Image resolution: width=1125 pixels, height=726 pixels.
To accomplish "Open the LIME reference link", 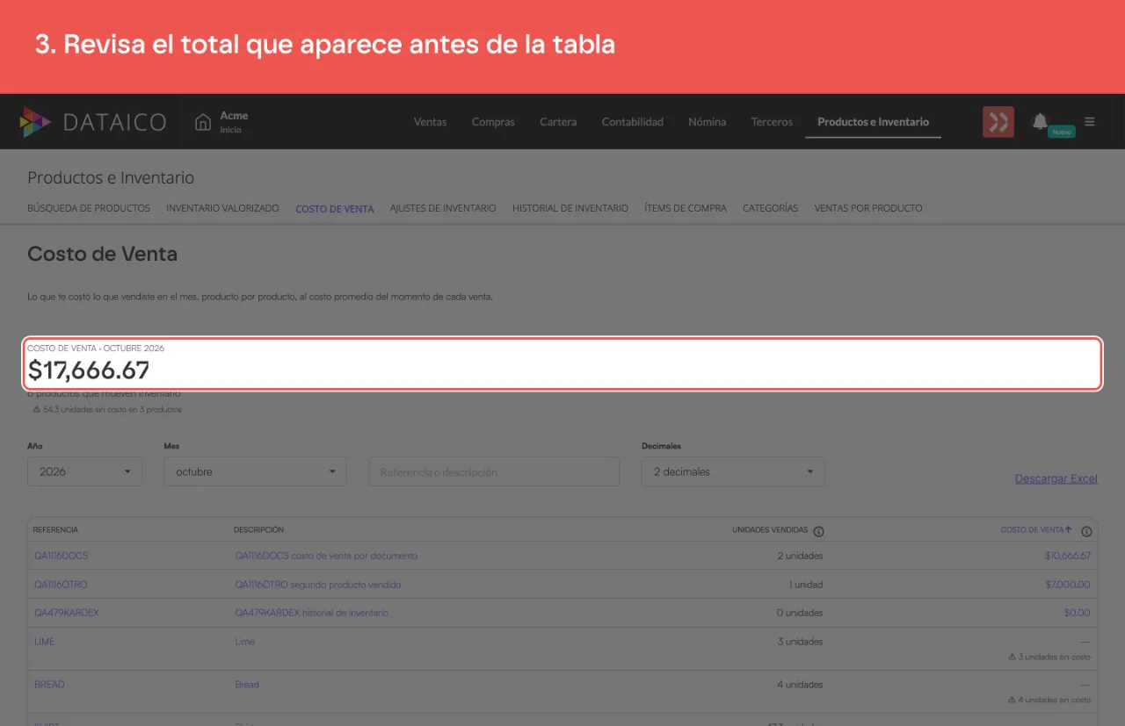I will tap(45, 642).
